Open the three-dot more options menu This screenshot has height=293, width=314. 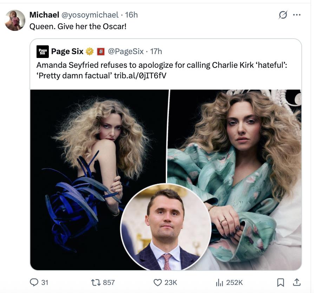coord(297,15)
